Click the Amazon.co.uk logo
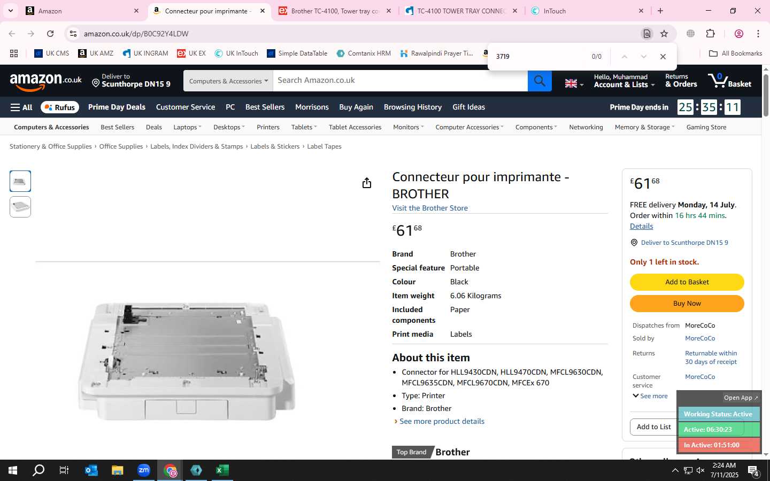Screen dimensions: 770x481 pos(45,81)
